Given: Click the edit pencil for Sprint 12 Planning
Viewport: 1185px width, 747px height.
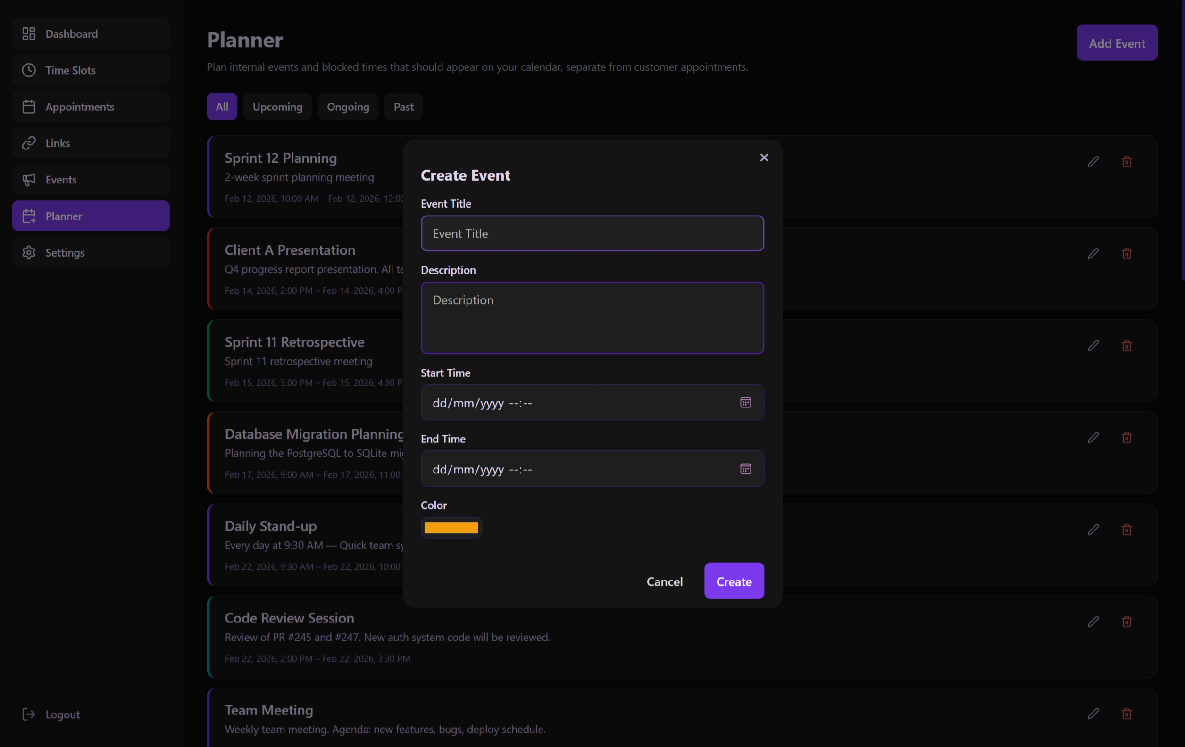Looking at the screenshot, I should click(x=1093, y=161).
